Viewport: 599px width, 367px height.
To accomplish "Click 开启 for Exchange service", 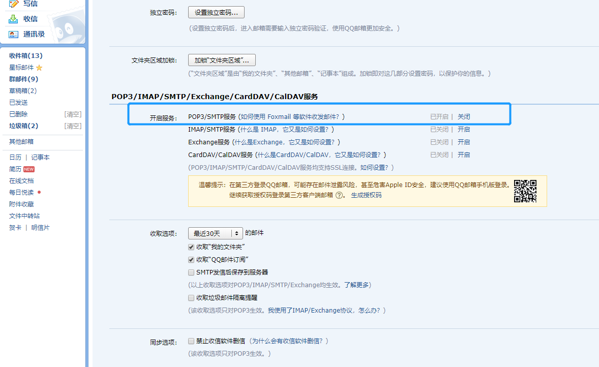I will coord(464,142).
